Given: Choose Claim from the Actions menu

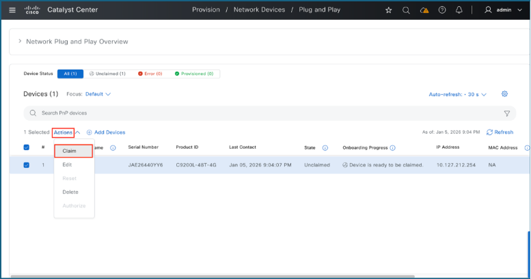Looking at the screenshot, I should click(x=74, y=151).
